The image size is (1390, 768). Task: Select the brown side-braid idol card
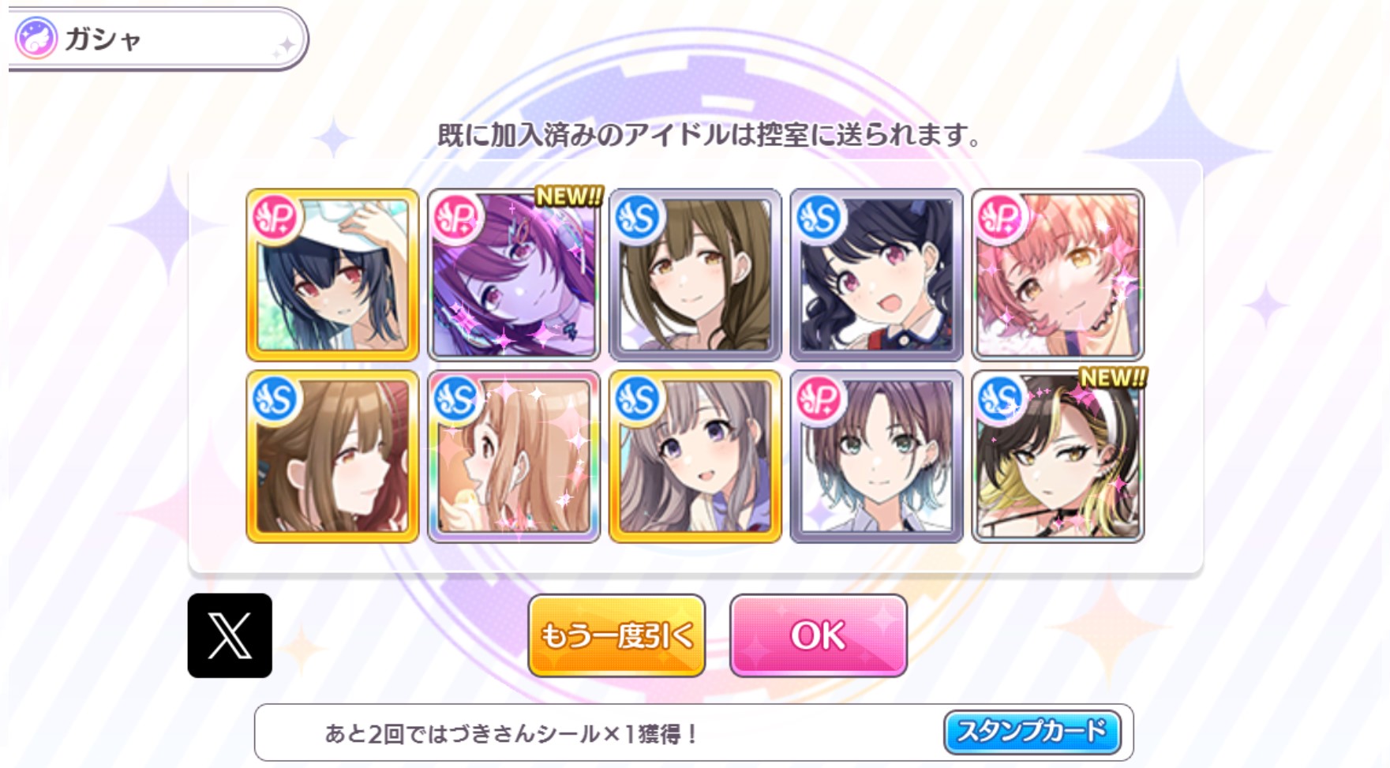(695, 275)
